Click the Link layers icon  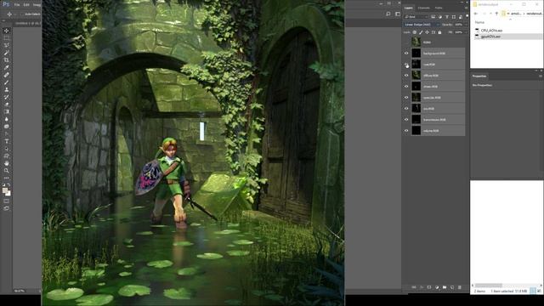tap(414, 287)
